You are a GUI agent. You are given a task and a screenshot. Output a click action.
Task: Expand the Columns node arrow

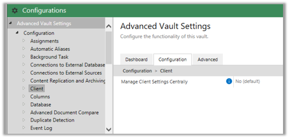pyautogui.click(x=24, y=96)
